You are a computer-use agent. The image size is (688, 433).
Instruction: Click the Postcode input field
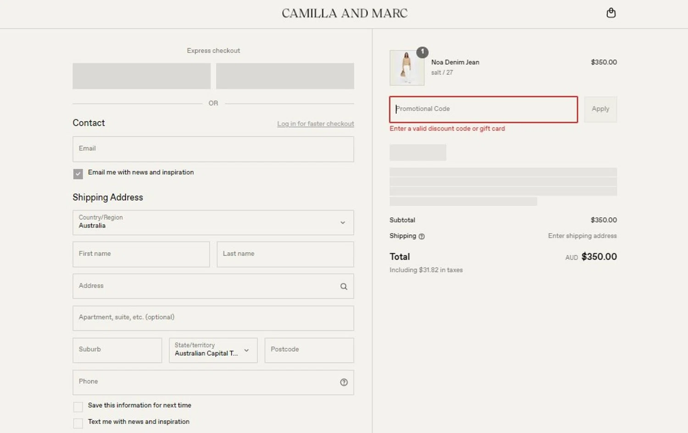point(309,350)
